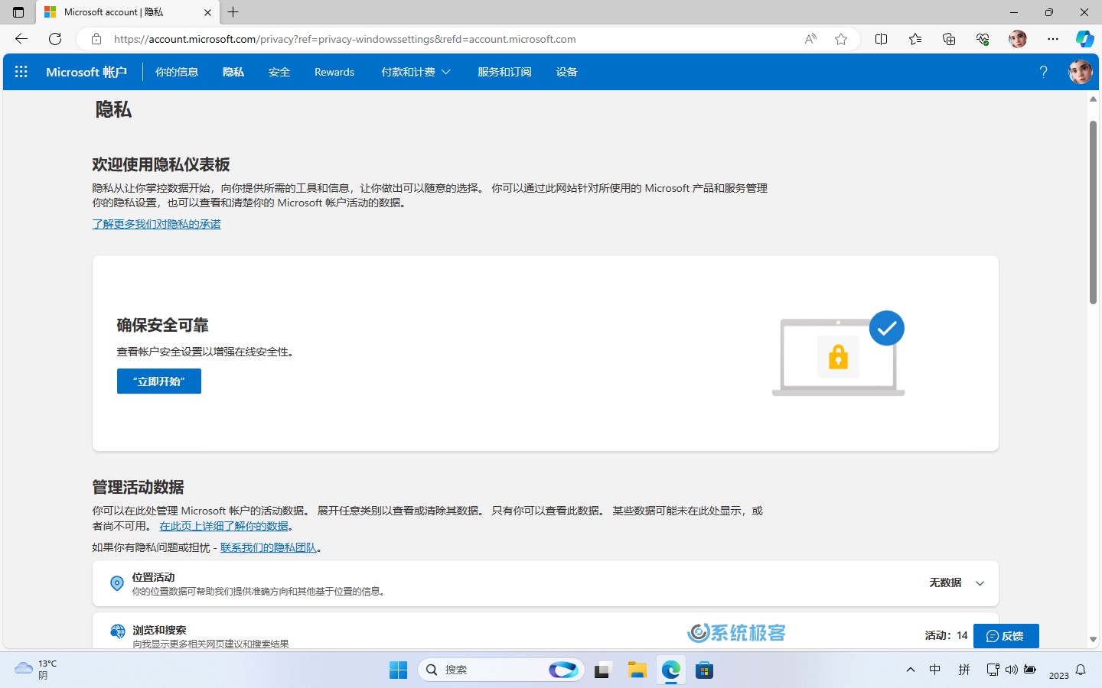Click the page vertical scrollbar thumb
The height and width of the screenshot is (688, 1102).
click(x=1093, y=213)
